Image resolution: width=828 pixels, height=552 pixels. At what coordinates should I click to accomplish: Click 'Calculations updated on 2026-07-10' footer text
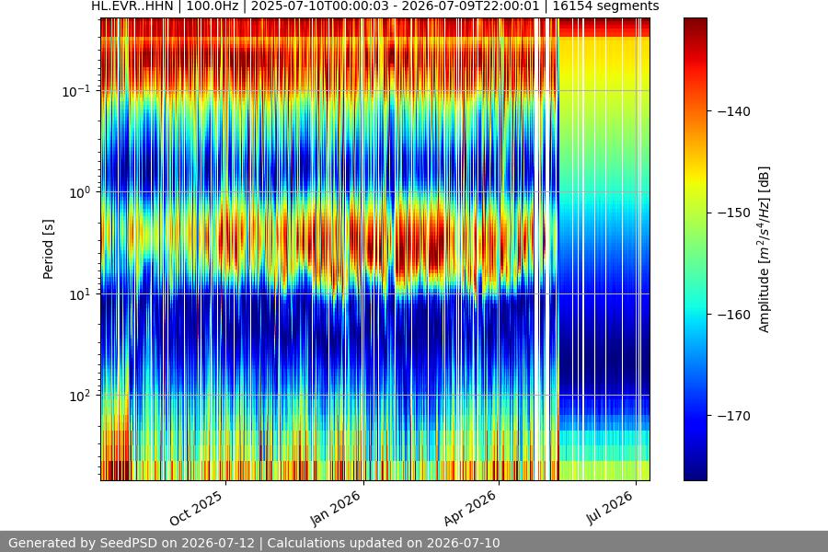384,543
